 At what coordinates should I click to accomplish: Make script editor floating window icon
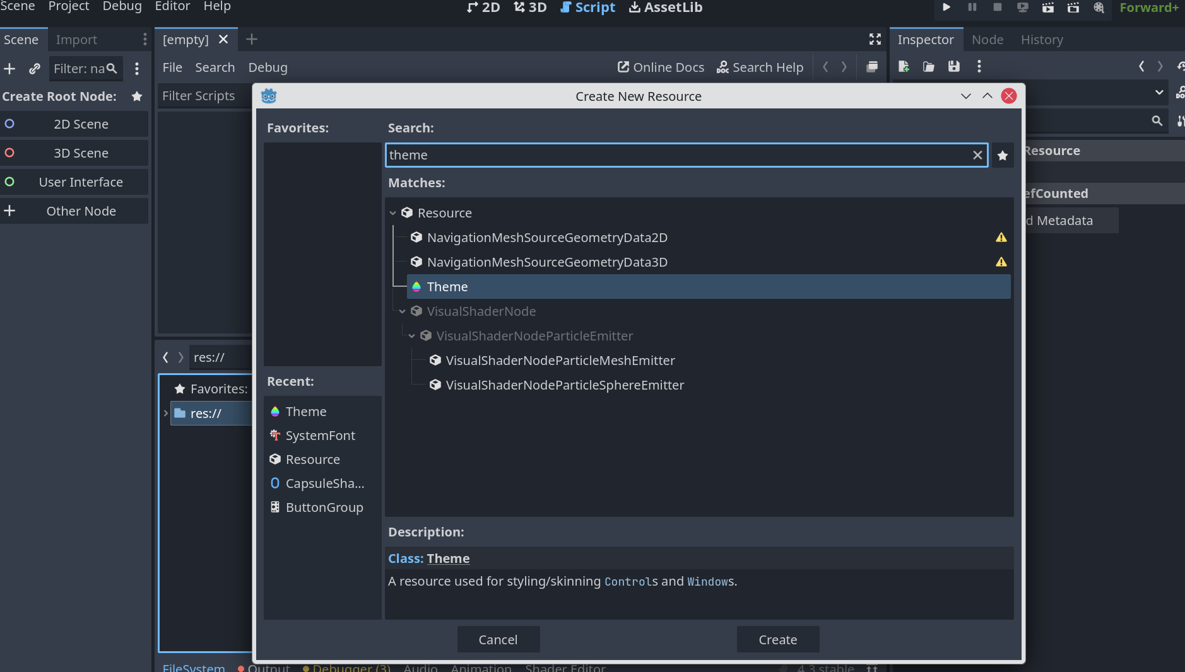point(872,67)
